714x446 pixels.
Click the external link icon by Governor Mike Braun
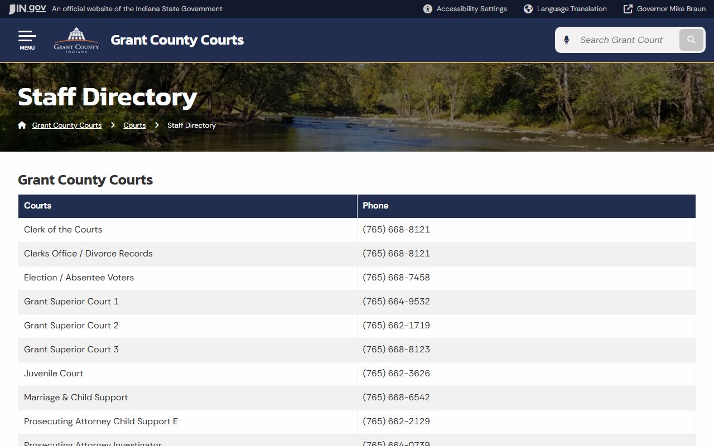click(628, 9)
